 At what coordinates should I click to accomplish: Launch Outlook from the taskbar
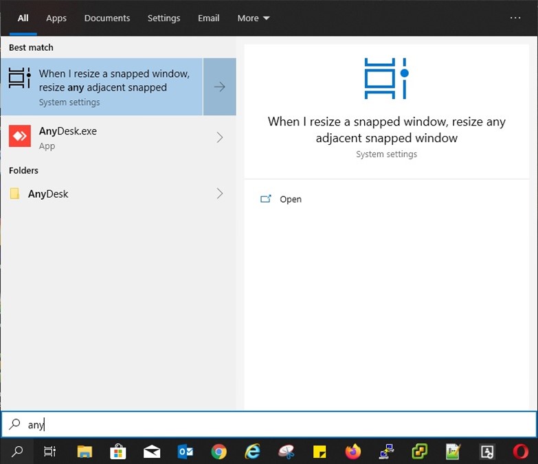(186, 452)
